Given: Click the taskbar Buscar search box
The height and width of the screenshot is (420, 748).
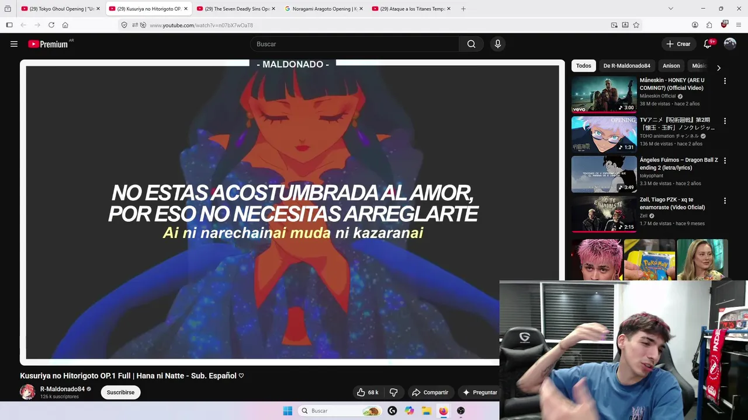Looking at the screenshot, I should click(x=340, y=411).
